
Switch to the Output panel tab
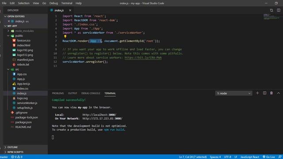tap(73, 93)
